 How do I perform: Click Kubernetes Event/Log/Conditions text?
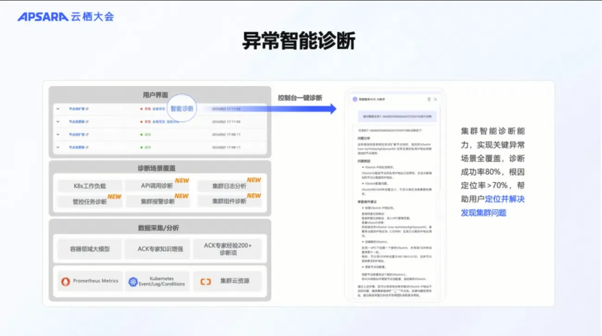coord(162,281)
